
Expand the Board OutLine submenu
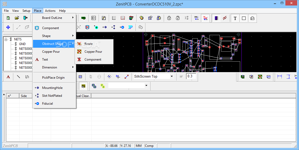[54, 18]
